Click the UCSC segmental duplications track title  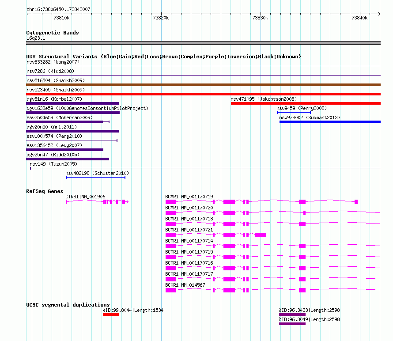68,305
